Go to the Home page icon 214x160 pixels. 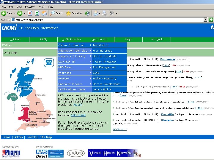44,13
